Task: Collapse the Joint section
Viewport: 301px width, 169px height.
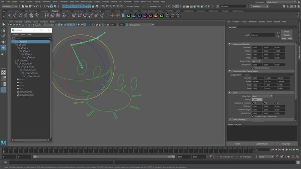Action: [230, 92]
